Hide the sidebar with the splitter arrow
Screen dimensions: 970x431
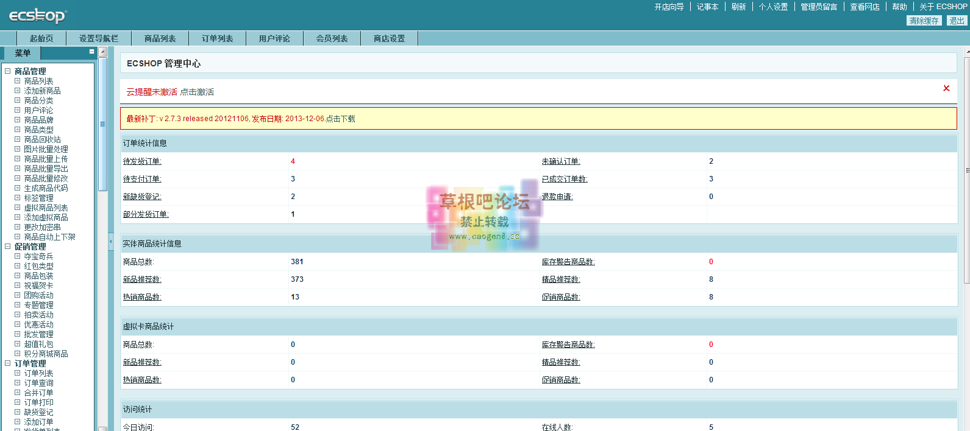[111, 242]
